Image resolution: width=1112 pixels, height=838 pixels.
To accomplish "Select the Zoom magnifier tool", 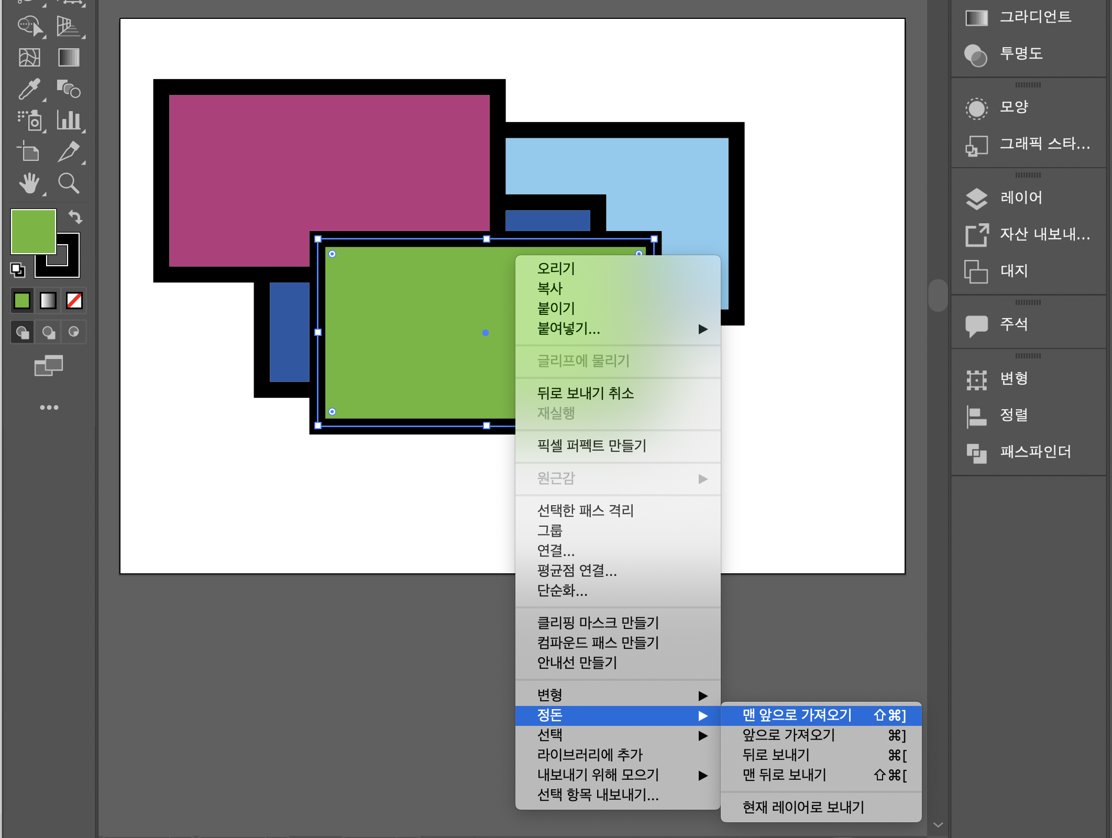I will click(x=69, y=183).
